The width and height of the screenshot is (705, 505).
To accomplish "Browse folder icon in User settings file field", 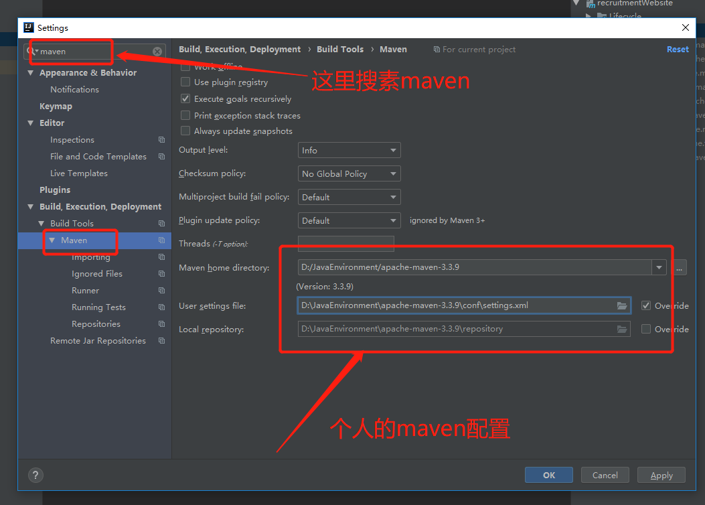I will (x=622, y=306).
